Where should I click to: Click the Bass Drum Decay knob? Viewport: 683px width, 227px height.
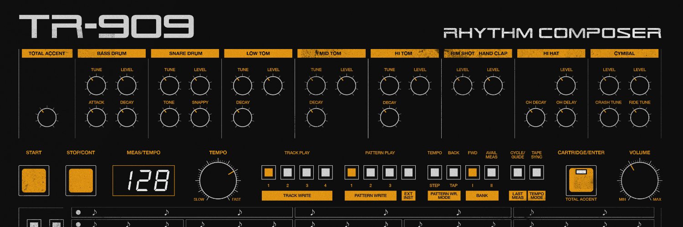127,118
